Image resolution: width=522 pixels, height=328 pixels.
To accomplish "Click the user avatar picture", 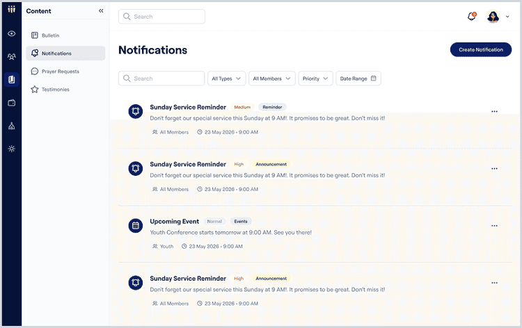I will click(x=493, y=16).
